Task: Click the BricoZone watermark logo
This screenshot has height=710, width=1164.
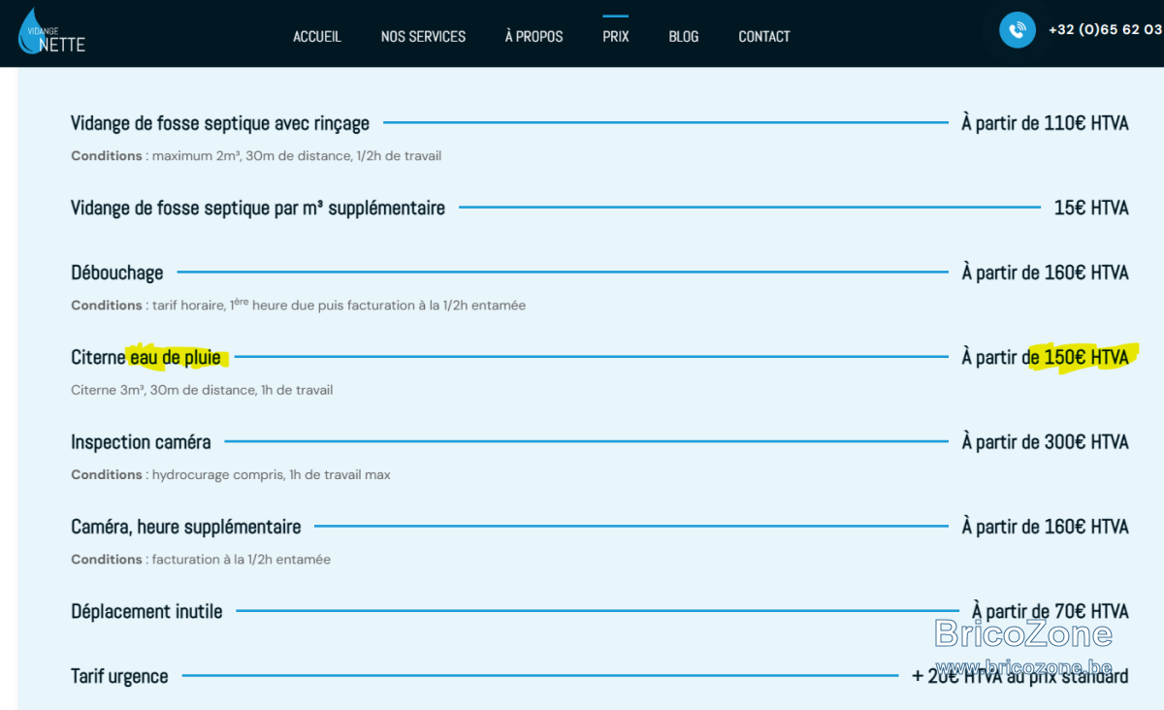Action: pos(1023,633)
